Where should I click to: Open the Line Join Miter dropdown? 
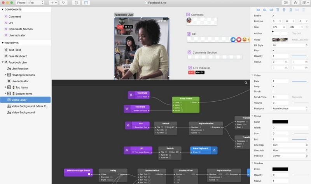[290, 151]
